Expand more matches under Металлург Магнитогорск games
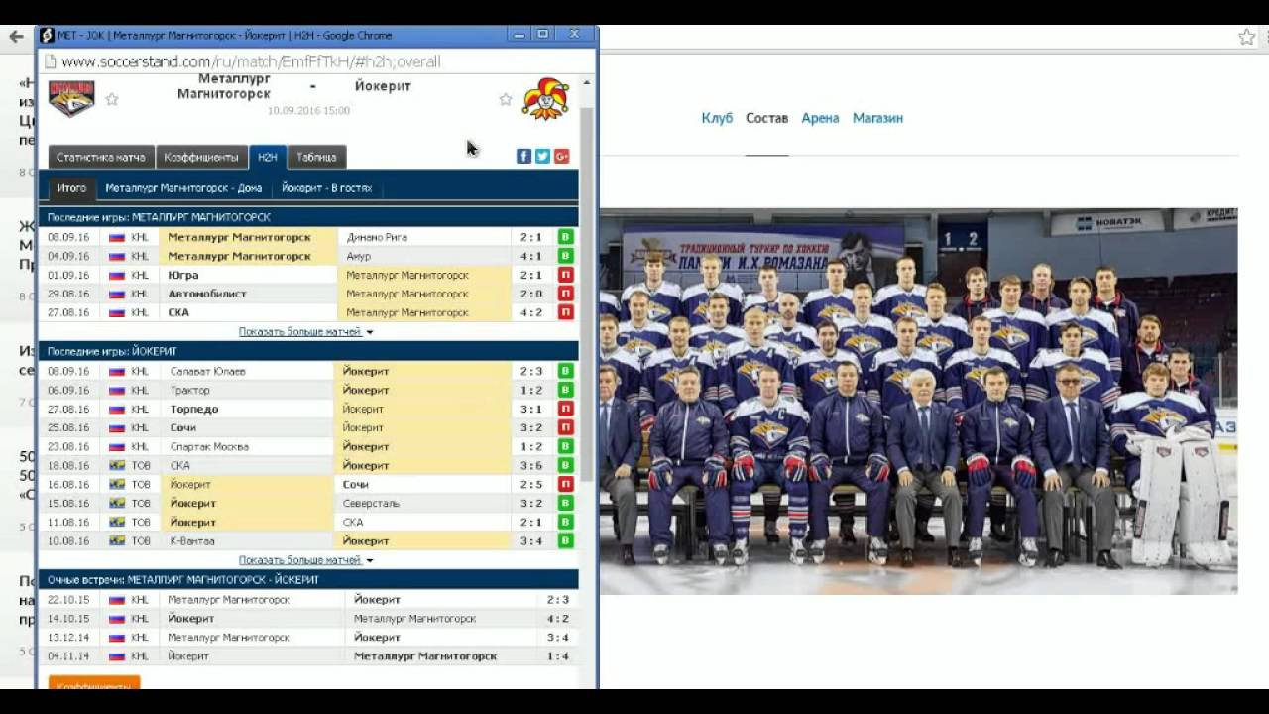The height and width of the screenshot is (714, 1269). pos(305,331)
